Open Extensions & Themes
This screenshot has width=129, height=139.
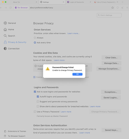click(x=15, y=131)
